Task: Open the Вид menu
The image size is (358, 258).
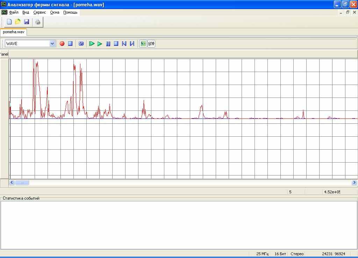Action: pos(26,12)
